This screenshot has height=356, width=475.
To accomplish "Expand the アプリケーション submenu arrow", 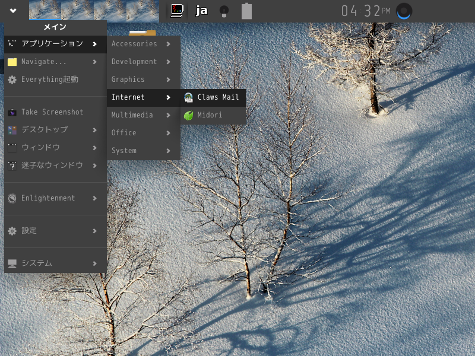I will coord(95,44).
